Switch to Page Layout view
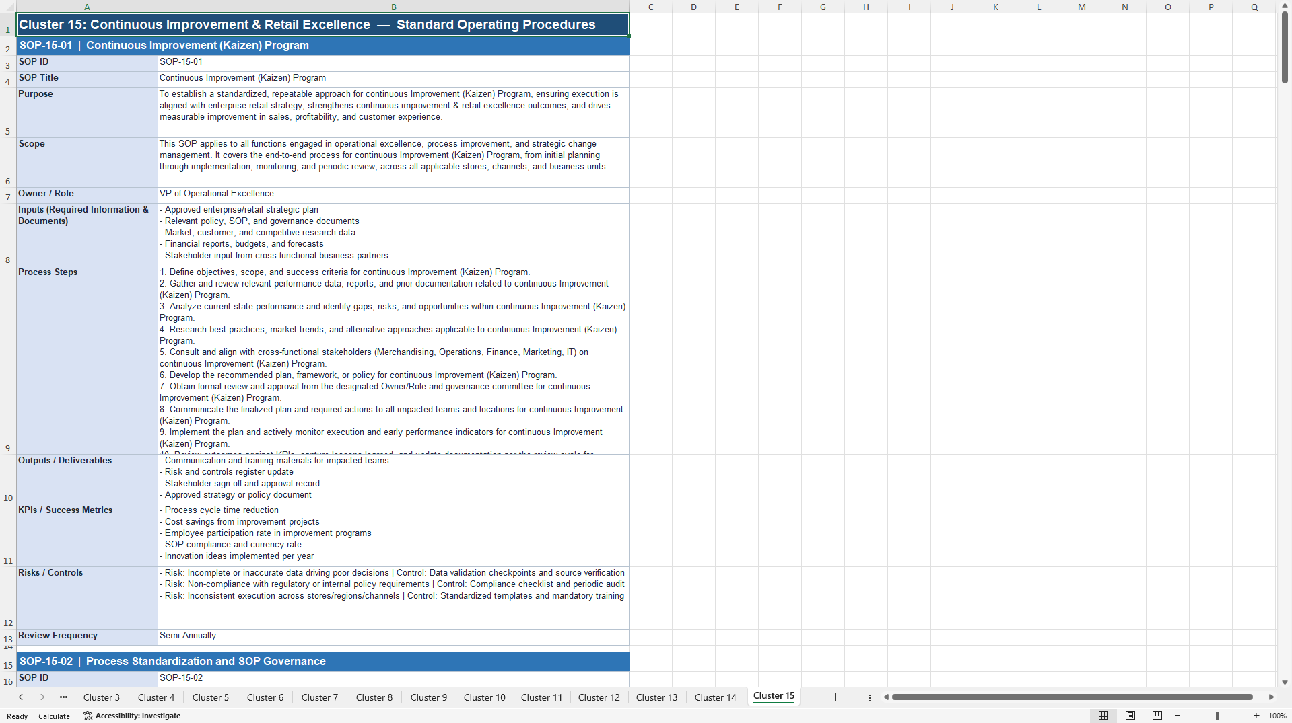1292x723 pixels. (1130, 716)
